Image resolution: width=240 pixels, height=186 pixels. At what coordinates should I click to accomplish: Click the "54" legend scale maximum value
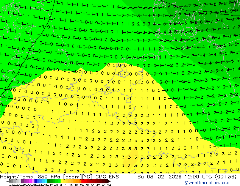coord(109,185)
